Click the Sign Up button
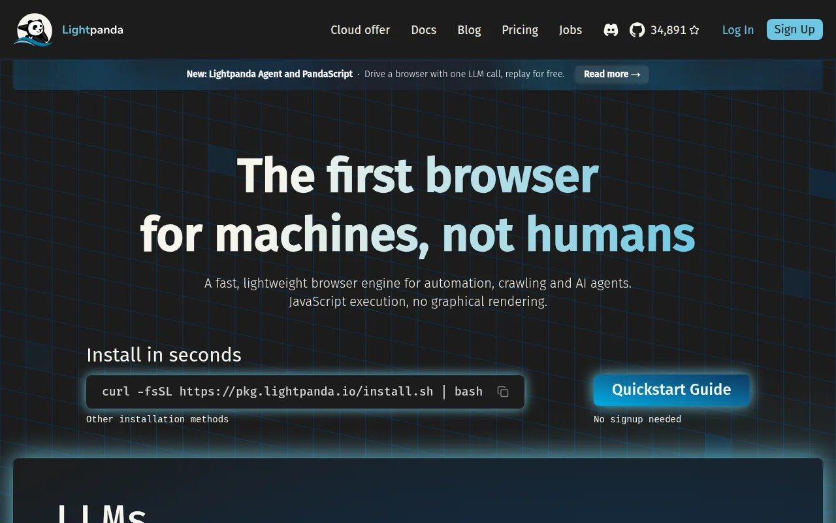This screenshot has width=836, height=523. [794, 29]
